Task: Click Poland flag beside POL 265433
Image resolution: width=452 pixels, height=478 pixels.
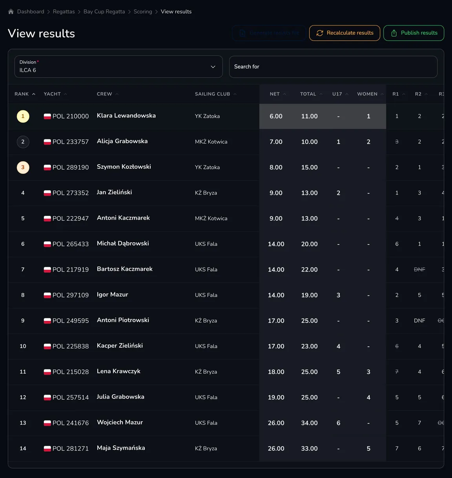Action: click(47, 244)
